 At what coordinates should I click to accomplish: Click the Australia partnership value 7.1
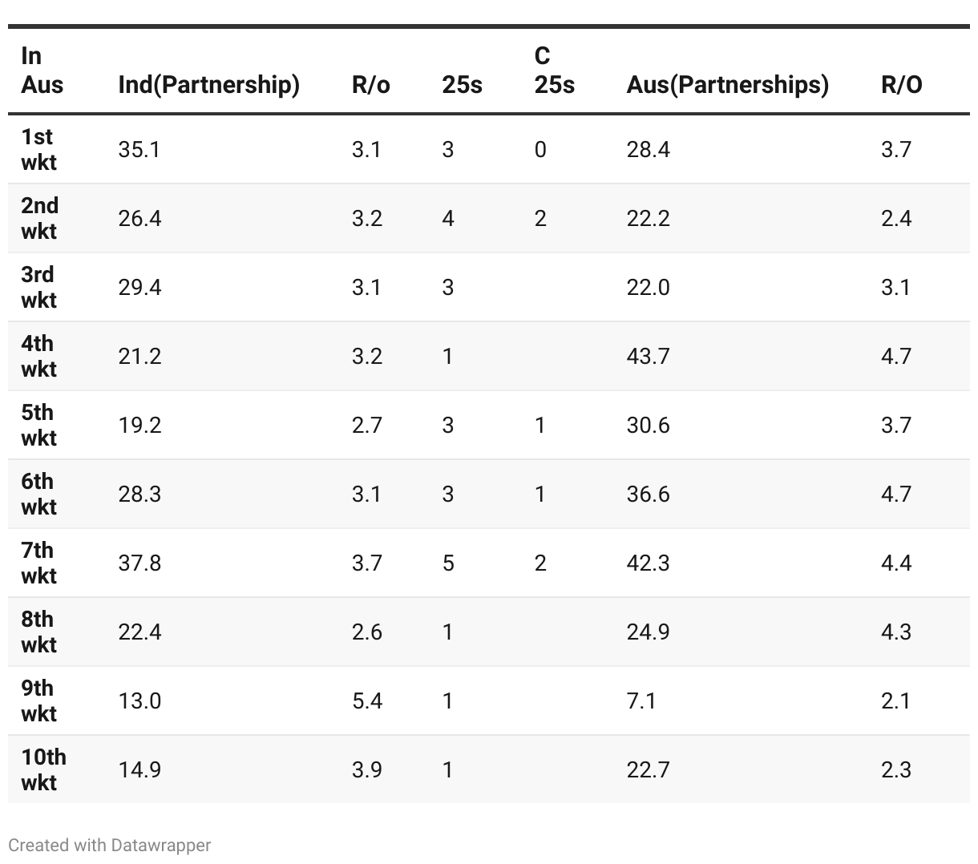click(x=641, y=701)
